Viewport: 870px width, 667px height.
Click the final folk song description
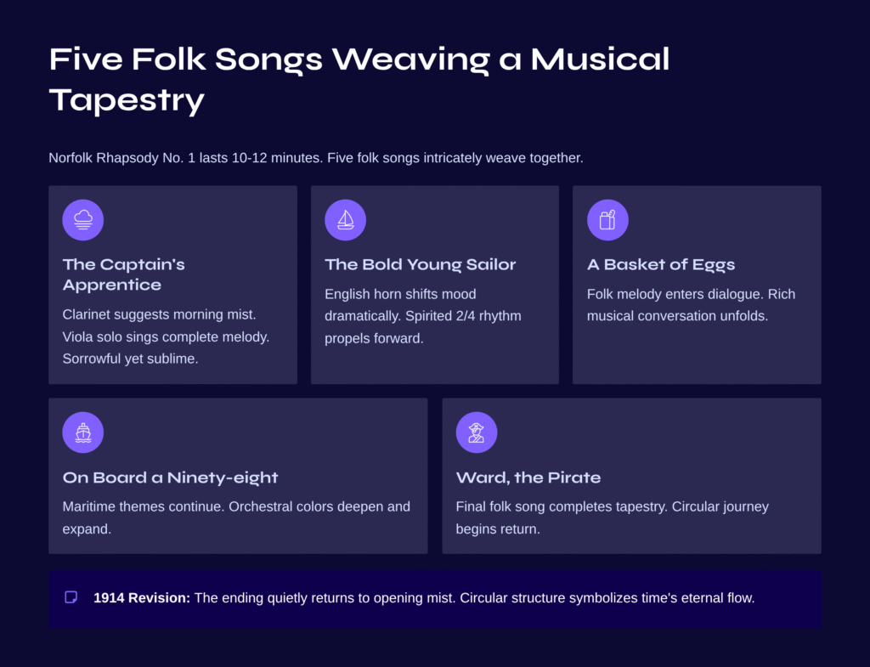click(x=612, y=517)
